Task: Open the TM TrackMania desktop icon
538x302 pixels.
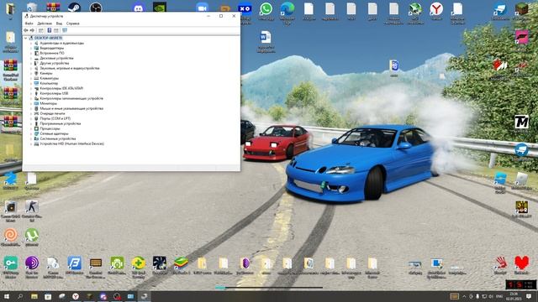Action: coord(521,122)
